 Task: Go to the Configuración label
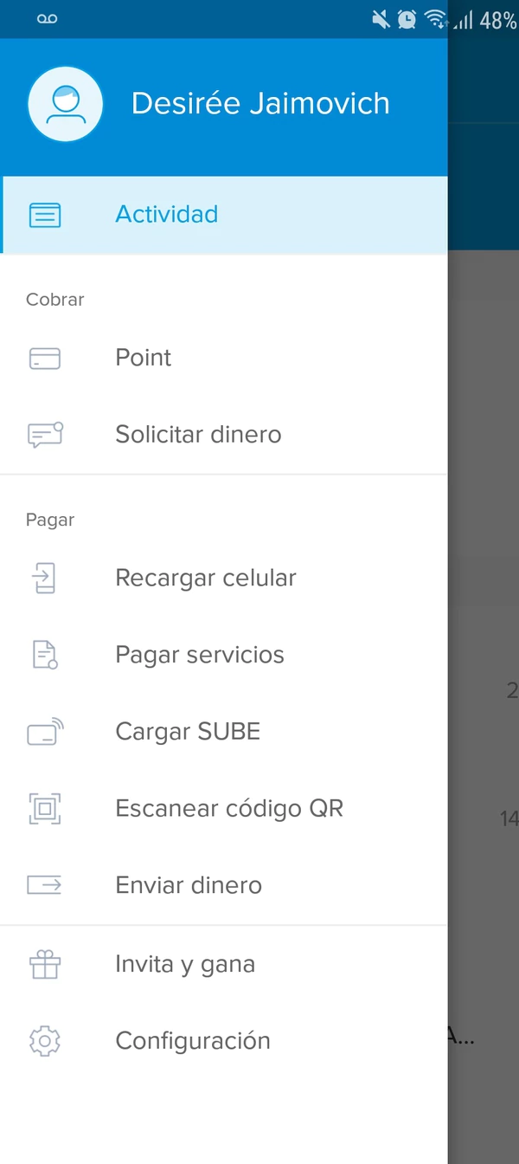[193, 1040]
